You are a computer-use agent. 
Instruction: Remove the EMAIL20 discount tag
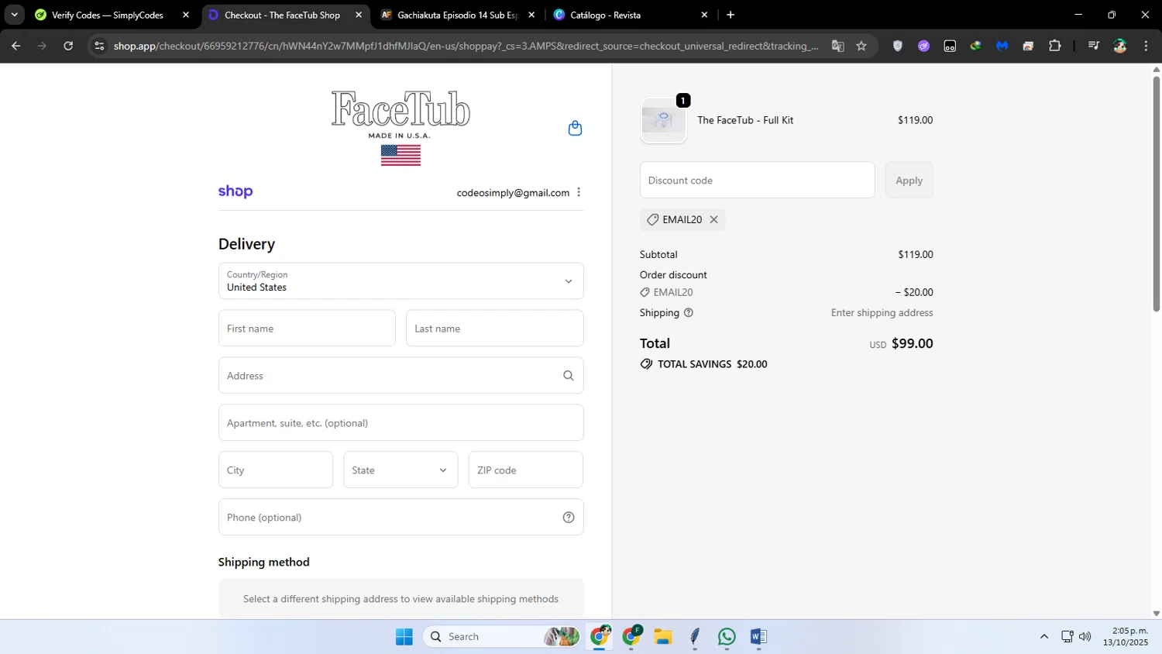[713, 219]
